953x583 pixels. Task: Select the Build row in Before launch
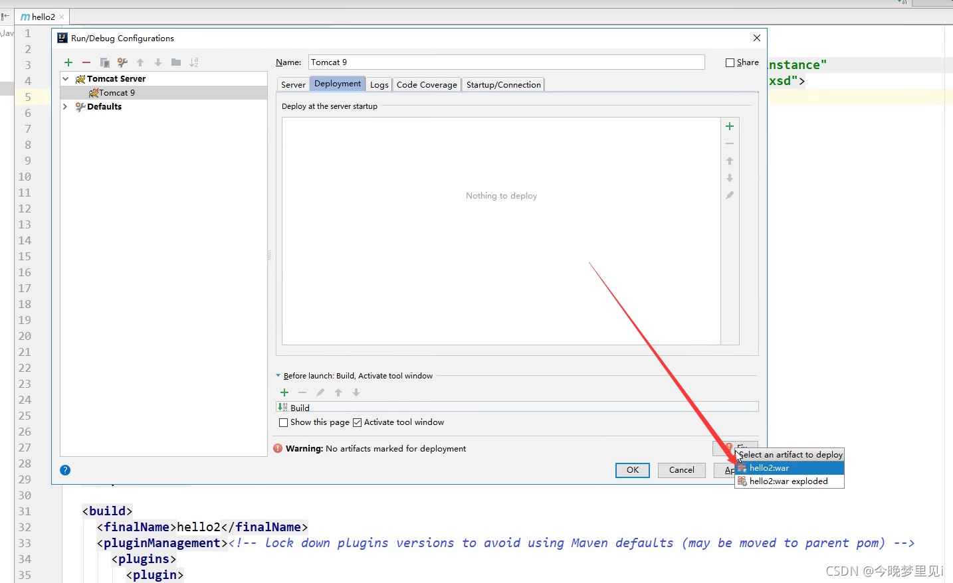[517, 407]
